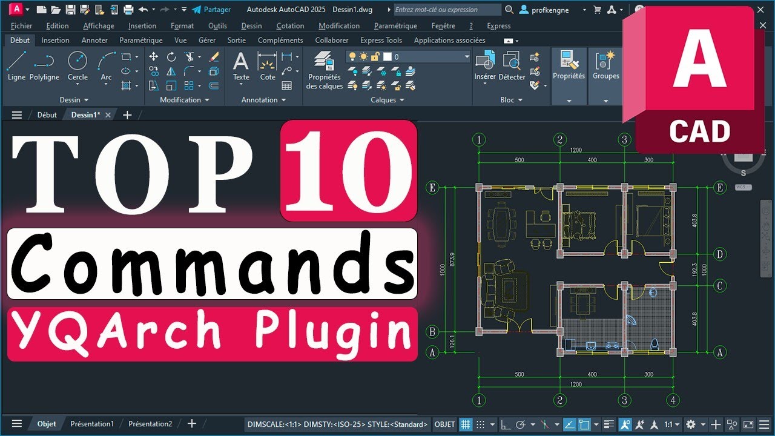Image resolution: width=775 pixels, height=436 pixels.
Task: Open the Présentation1 layout tab
Action: (92, 424)
